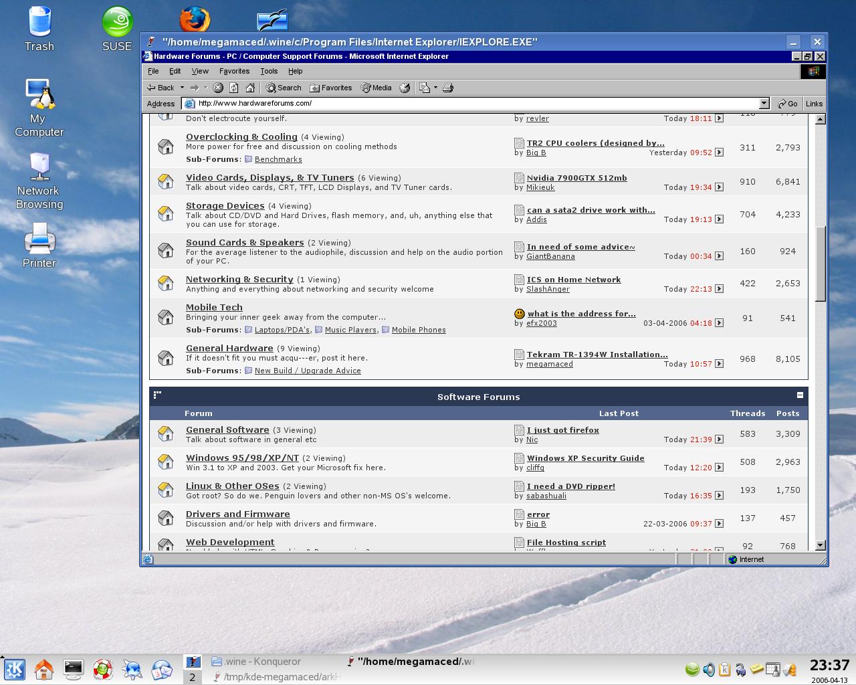
Task: Launch Firefox from the desktop
Action: pyautogui.click(x=195, y=20)
